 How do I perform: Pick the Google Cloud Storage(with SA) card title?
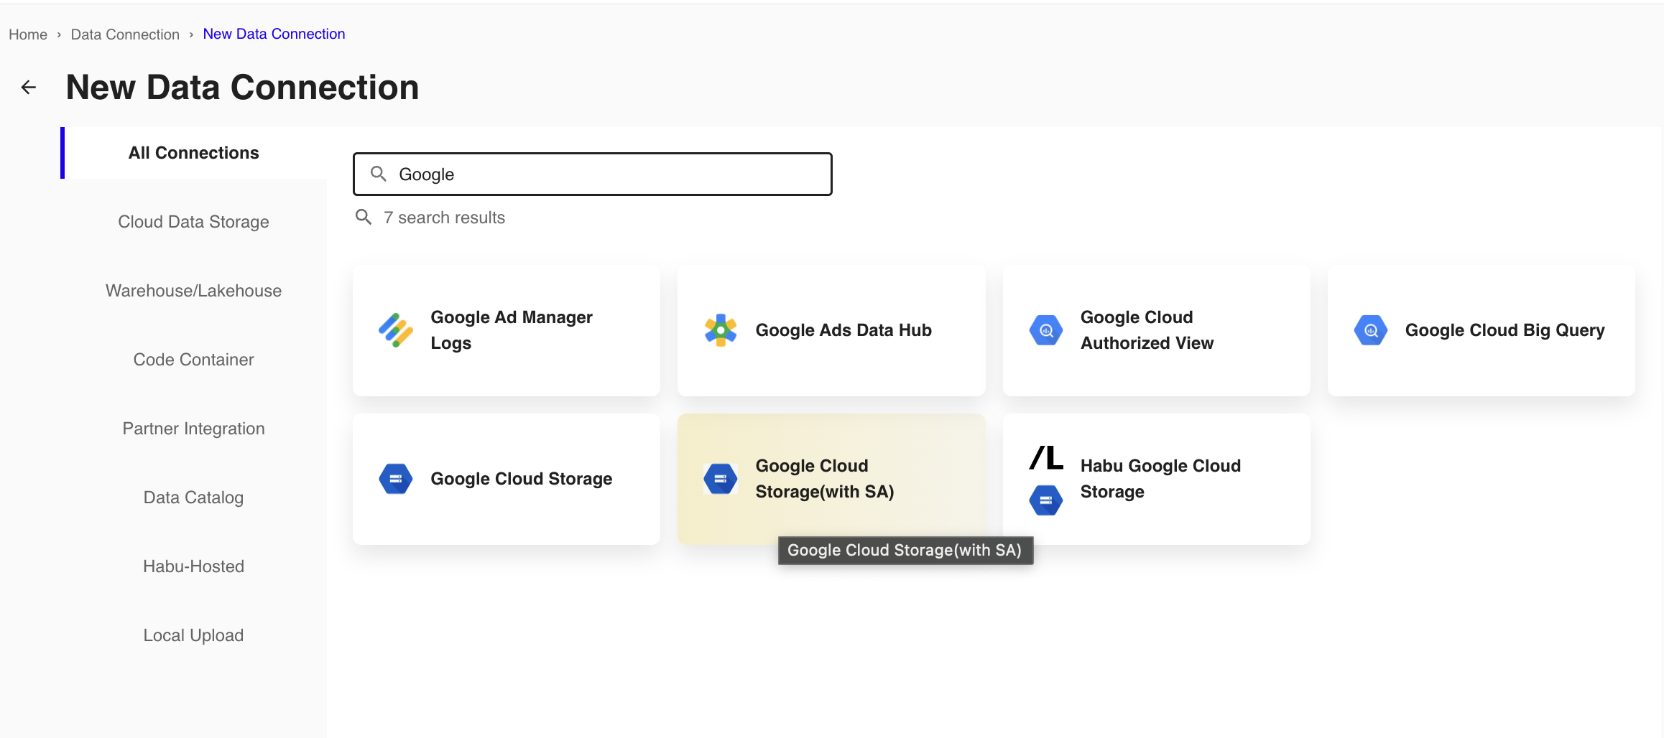825,479
